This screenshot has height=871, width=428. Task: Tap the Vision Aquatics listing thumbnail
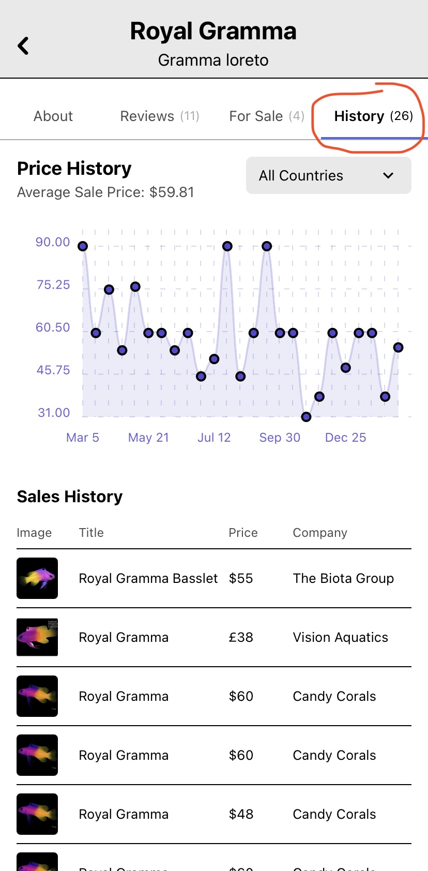[x=37, y=637]
